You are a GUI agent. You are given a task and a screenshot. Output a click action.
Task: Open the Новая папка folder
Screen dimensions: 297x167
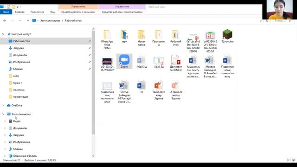coord(141,38)
